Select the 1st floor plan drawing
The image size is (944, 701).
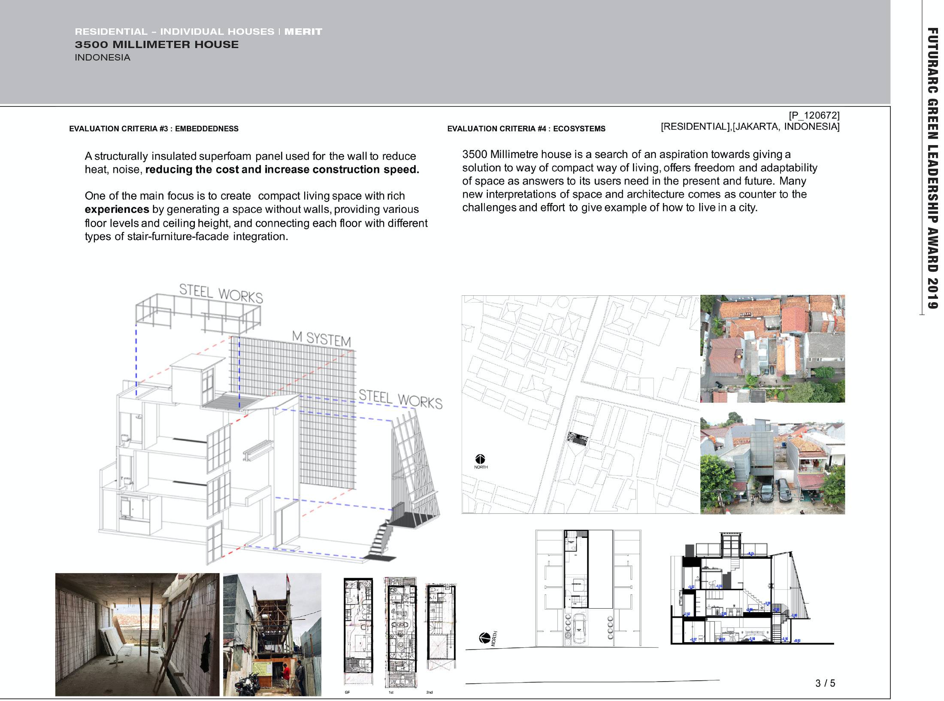coord(400,632)
